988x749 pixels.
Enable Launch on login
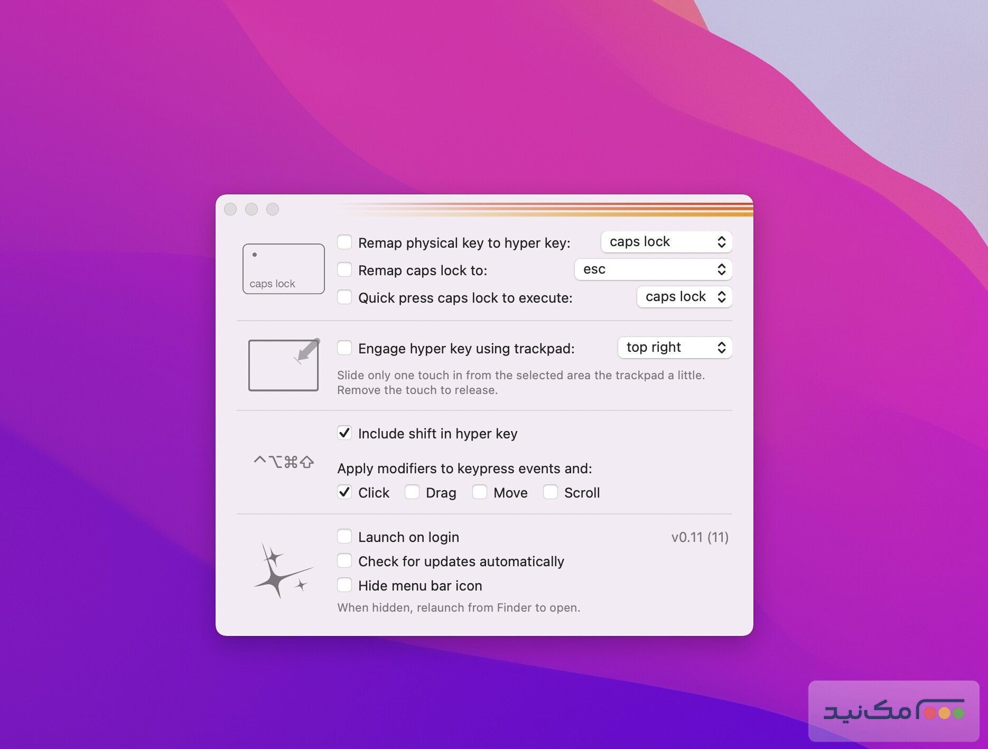344,536
